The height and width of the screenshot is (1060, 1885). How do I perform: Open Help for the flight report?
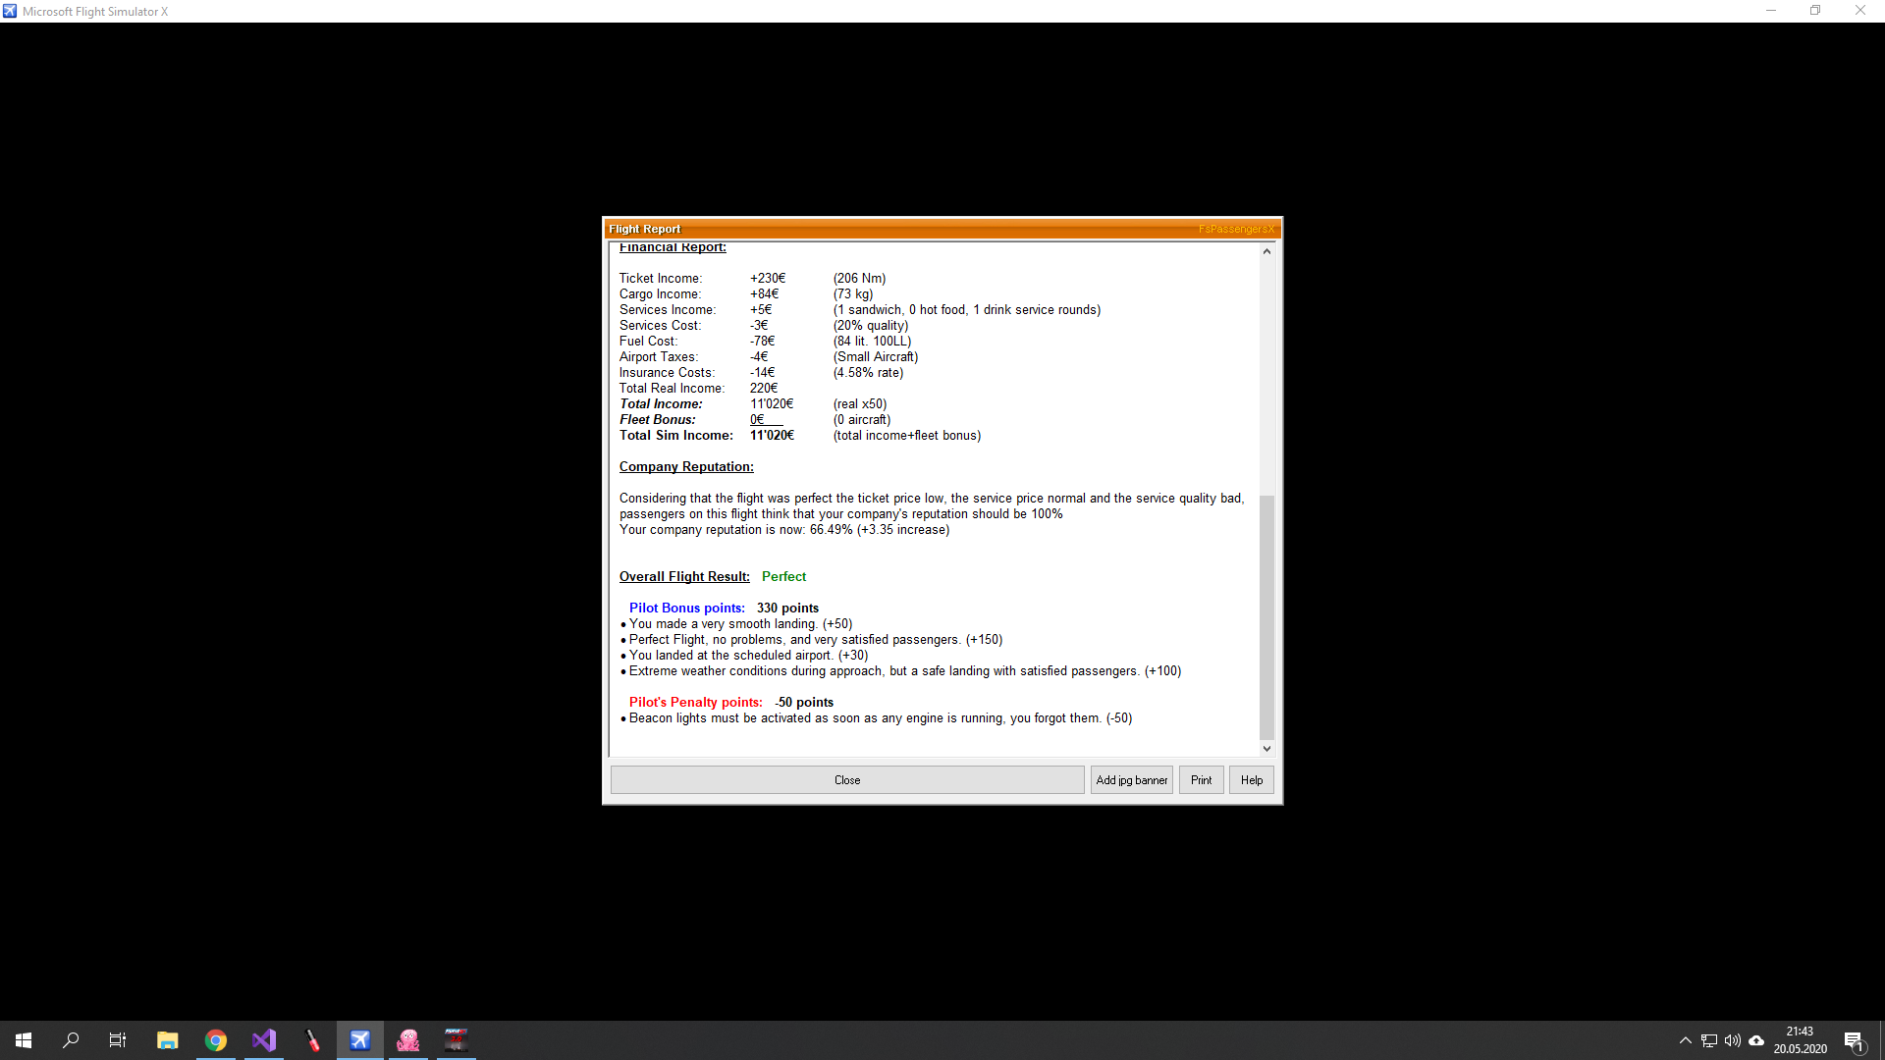tap(1251, 780)
